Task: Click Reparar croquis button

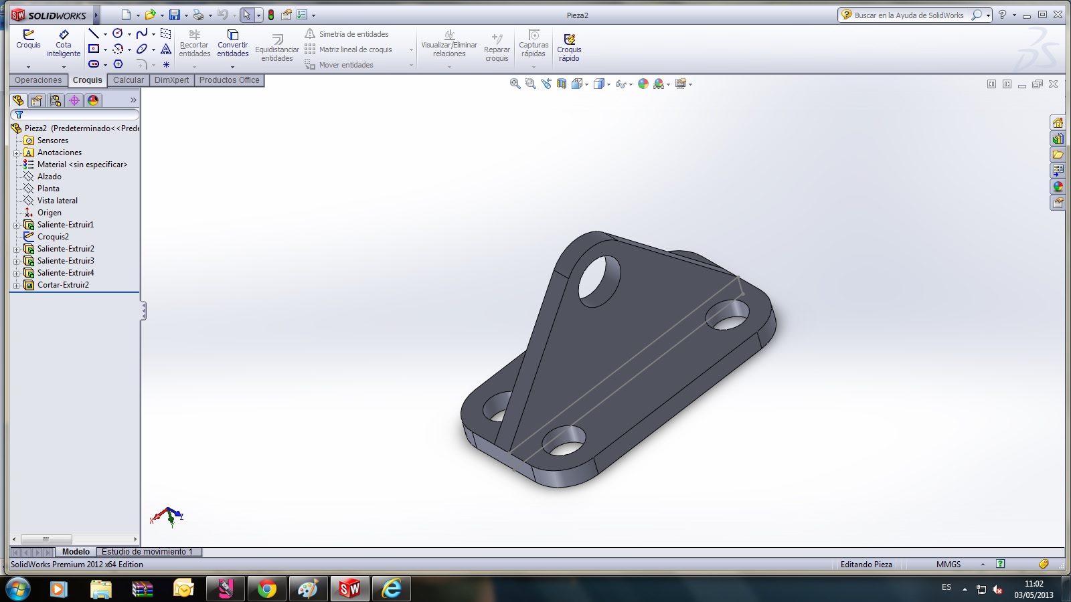Action: coord(497,47)
